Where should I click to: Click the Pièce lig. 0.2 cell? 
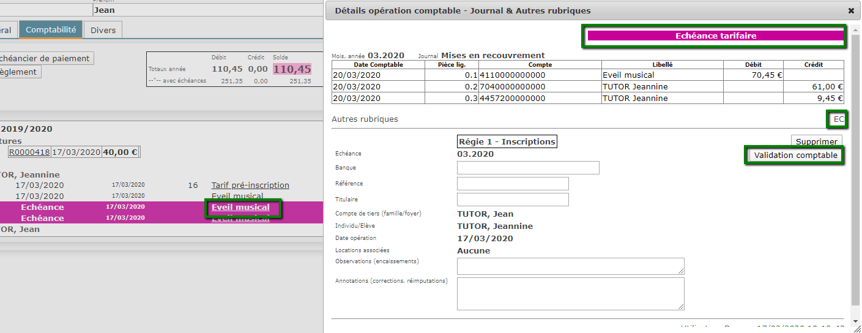(451, 86)
